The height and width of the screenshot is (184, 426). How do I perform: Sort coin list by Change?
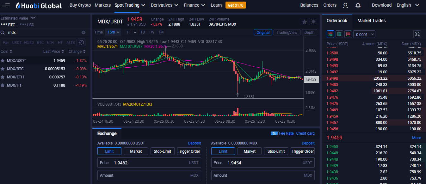(77, 52)
